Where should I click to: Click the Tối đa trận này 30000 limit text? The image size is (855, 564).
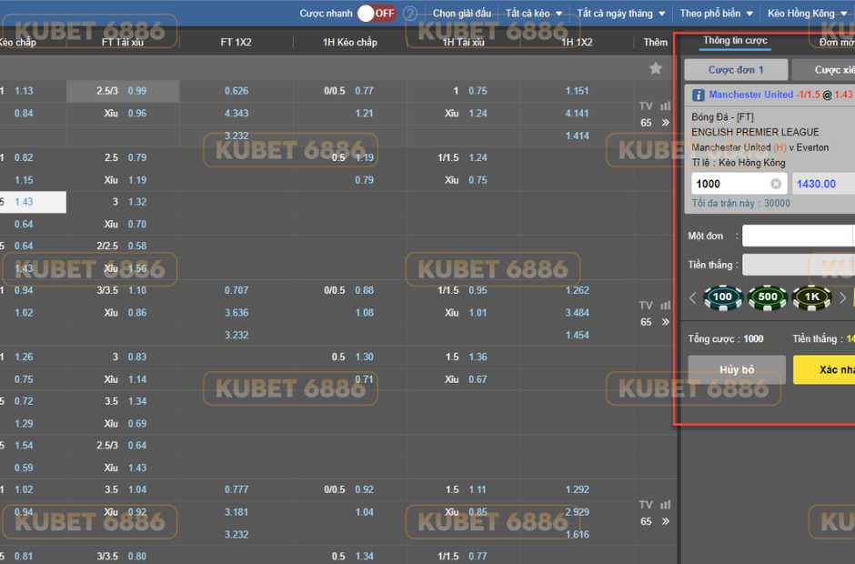tap(740, 203)
